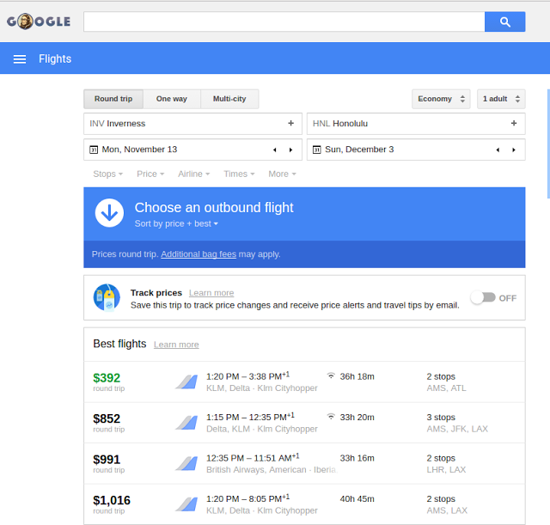This screenshot has height=525, width=550.
Task: Go to next day for November 13 departure
Action: click(x=290, y=150)
